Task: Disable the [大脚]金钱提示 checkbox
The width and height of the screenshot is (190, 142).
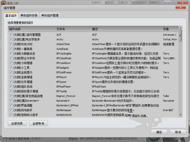Action: pos(11,72)
